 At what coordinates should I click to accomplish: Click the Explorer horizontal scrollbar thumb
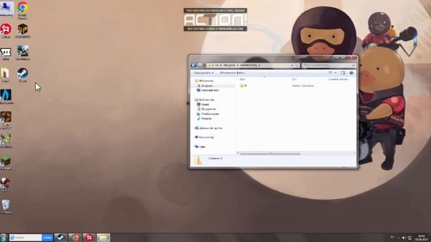coord(270,153)
